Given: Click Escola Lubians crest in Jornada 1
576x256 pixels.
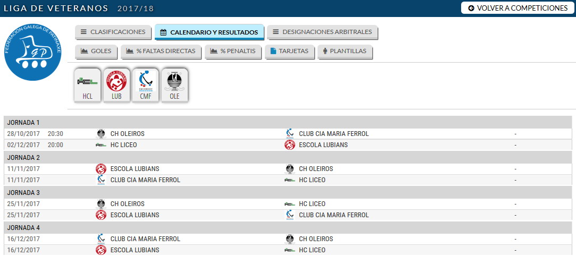Looking at the screenshot, I should click(x=290, y=145).
